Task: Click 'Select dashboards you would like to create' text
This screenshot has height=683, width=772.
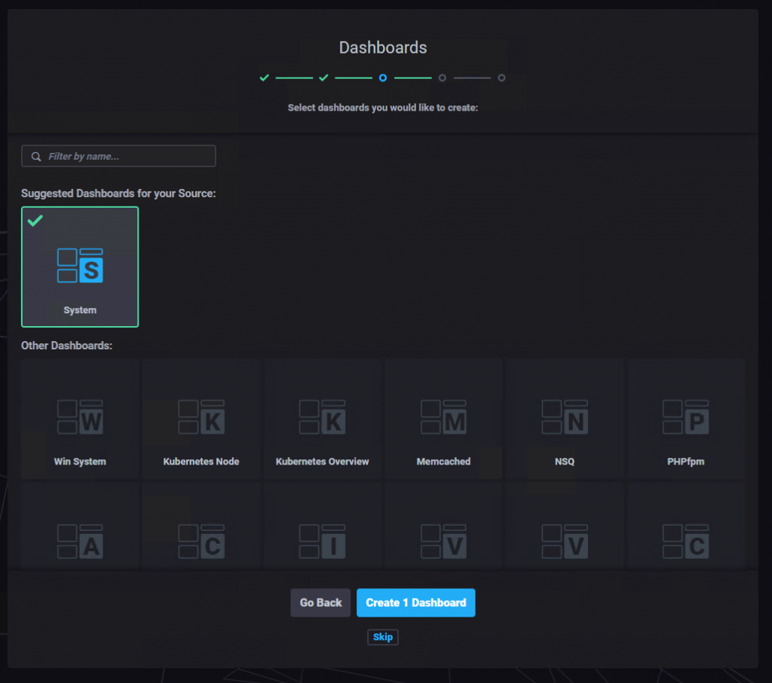Action: coord(382,108)
